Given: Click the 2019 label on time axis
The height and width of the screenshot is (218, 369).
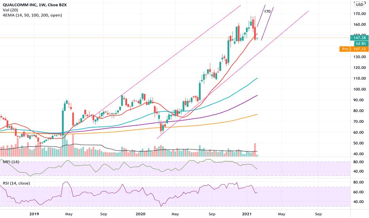Looking at the screenshot, I should click(x=34, y=214).
